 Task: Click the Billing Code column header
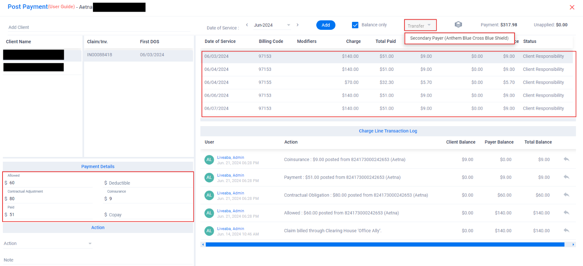pos(271,41)
